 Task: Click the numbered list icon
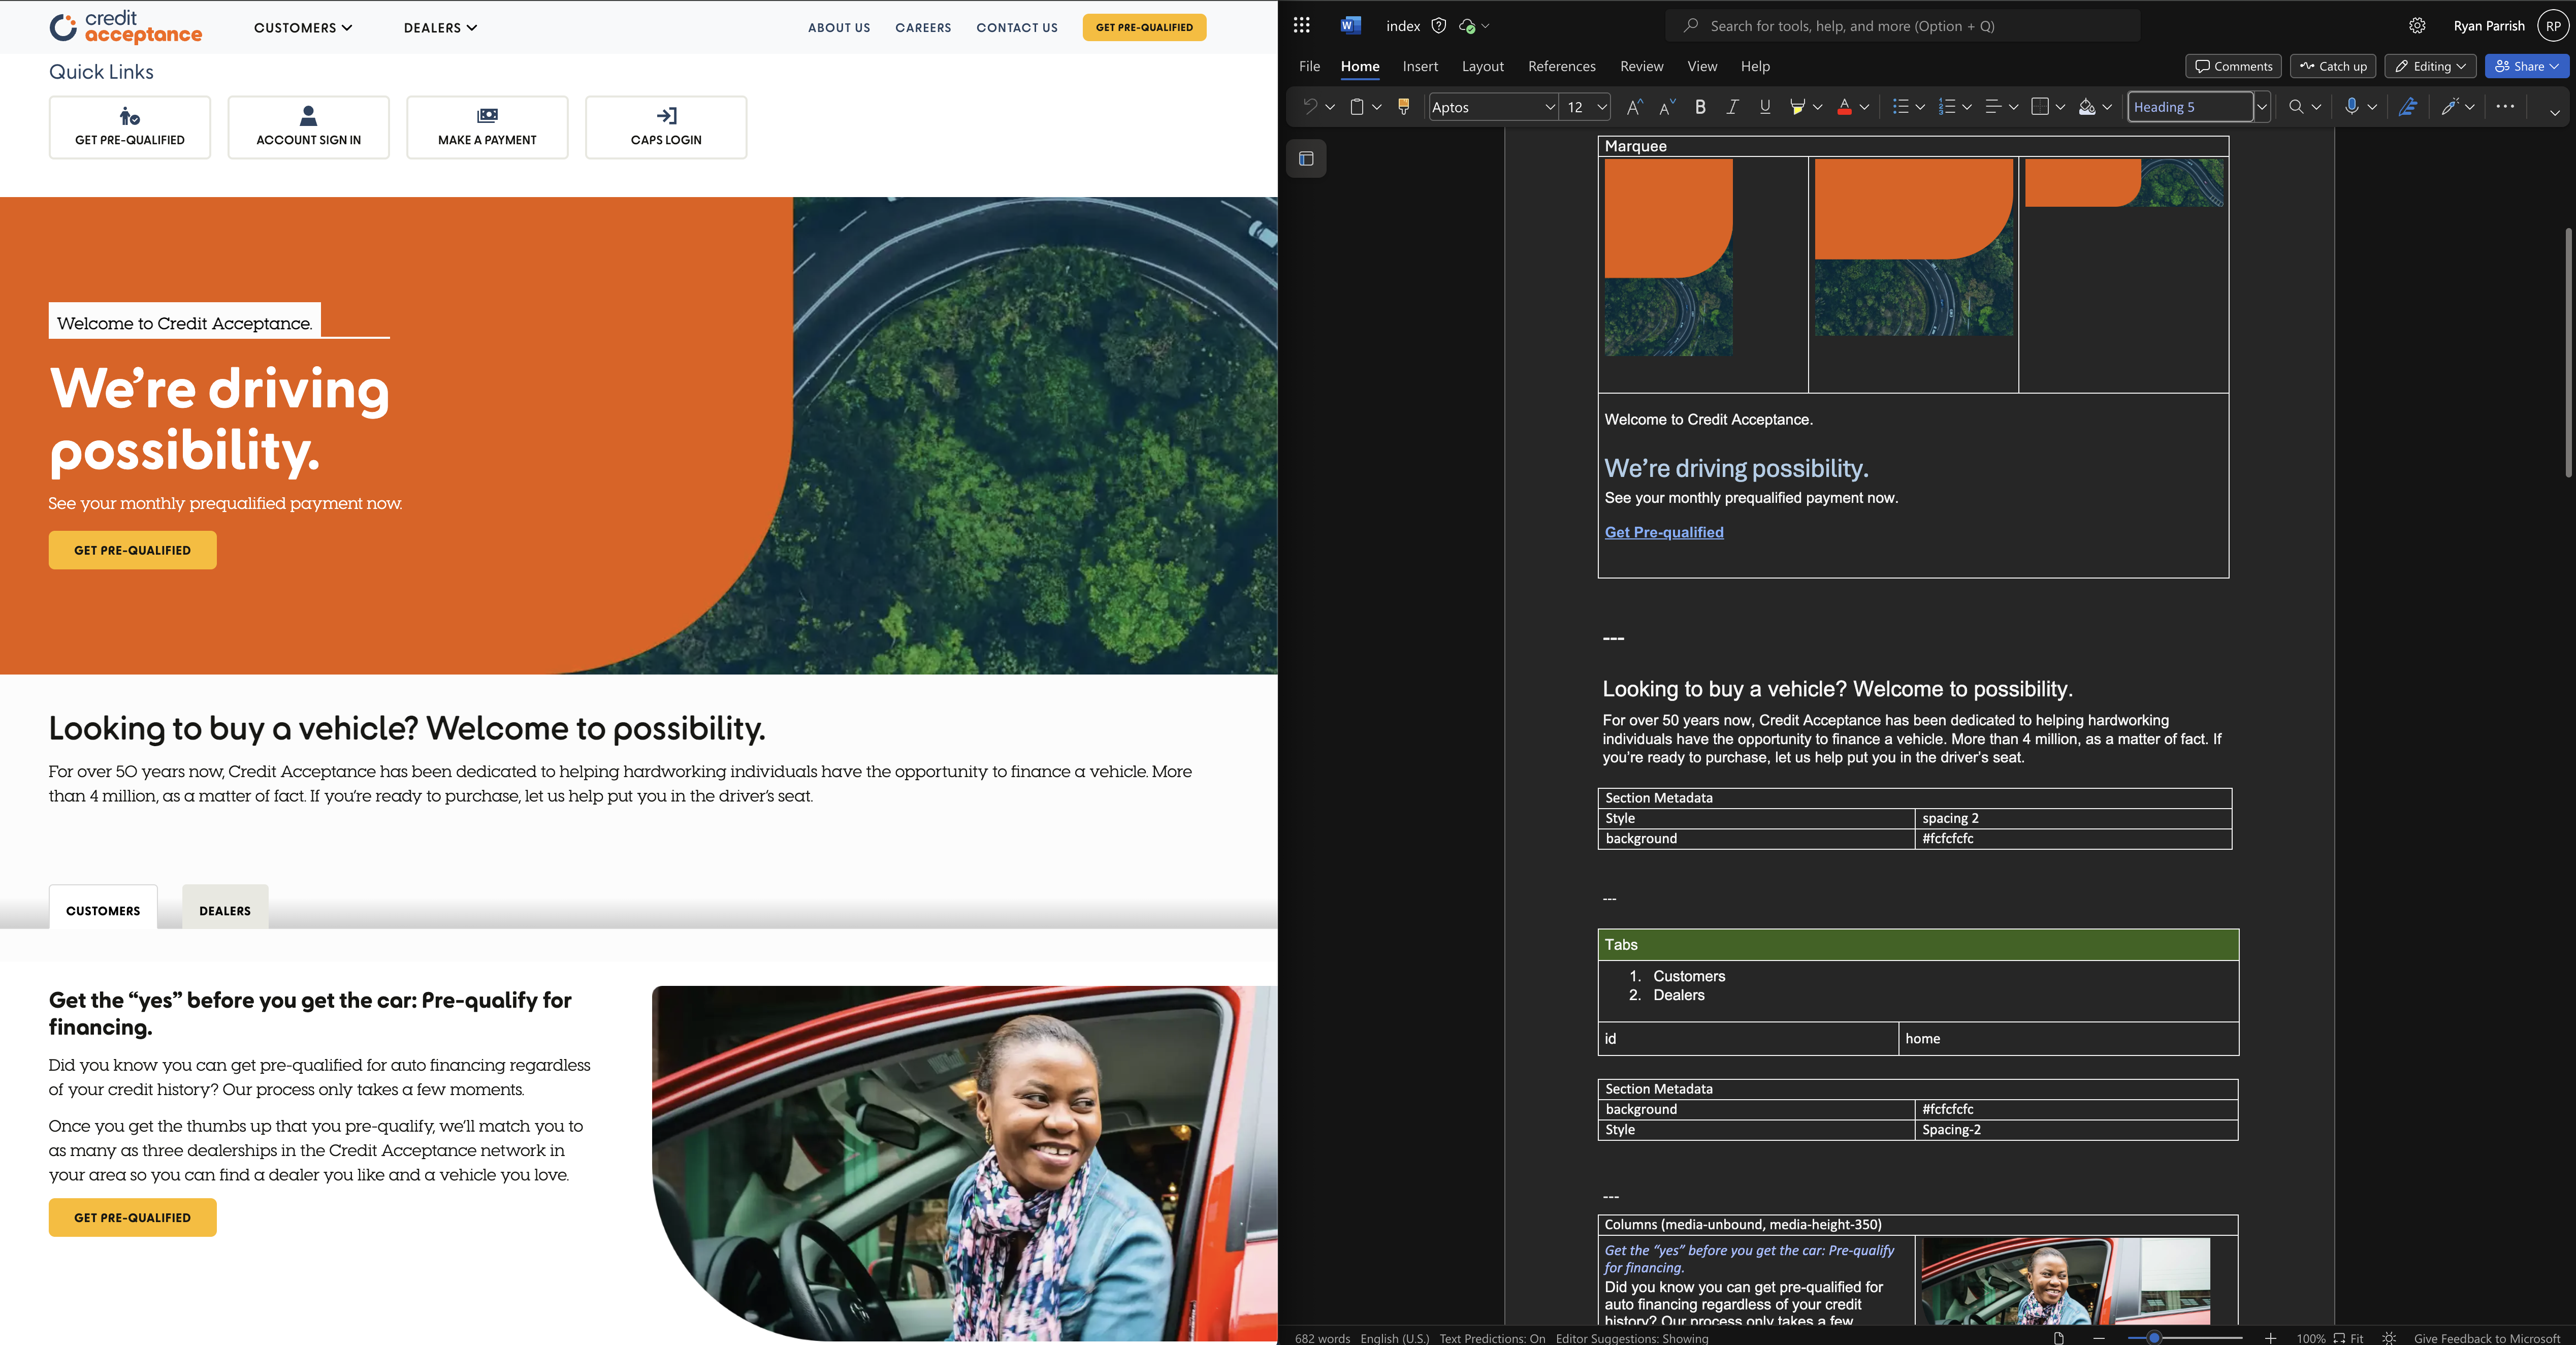[1947, 107]
